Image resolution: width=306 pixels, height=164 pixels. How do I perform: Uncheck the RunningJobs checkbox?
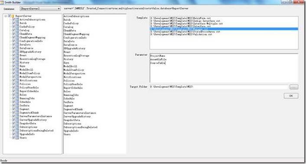pyautogui.click(x=14, y=98)
